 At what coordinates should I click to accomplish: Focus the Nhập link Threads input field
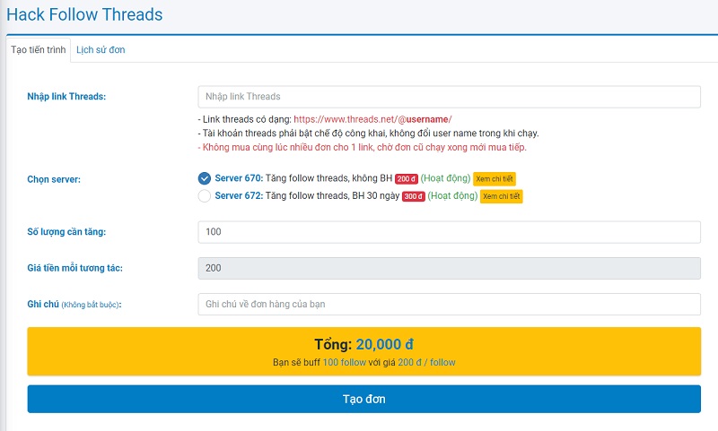click(449, 97)
